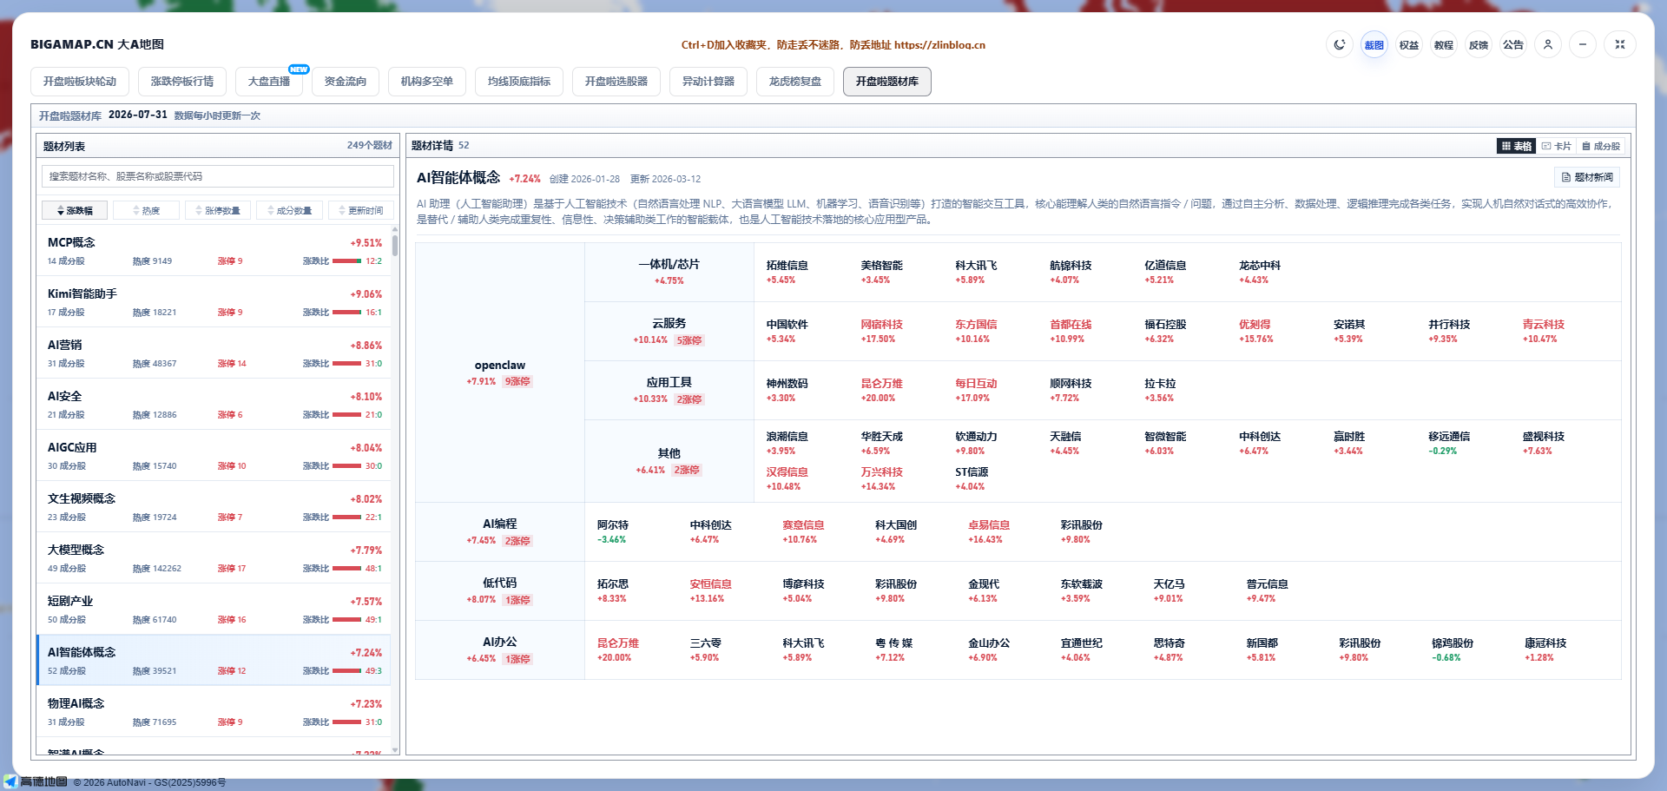Click the 一体机/芯片 subcategory cell
Image resolution: width=1667 pixels, height=791 pixels.
pos(669,272)
